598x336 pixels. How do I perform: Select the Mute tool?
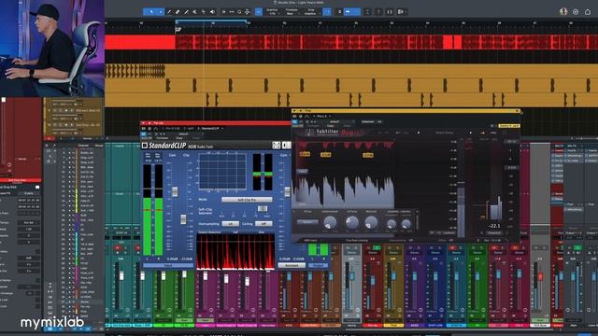click(x=195, y=12)
